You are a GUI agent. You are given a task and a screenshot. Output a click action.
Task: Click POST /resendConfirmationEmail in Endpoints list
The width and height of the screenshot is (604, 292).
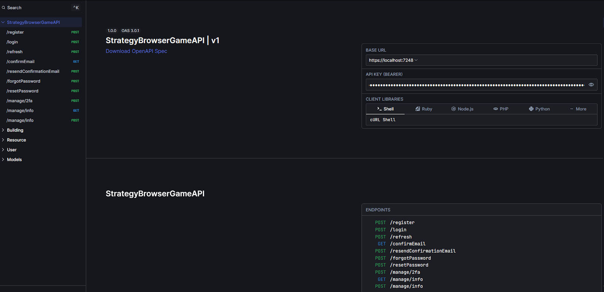(415, 251)
